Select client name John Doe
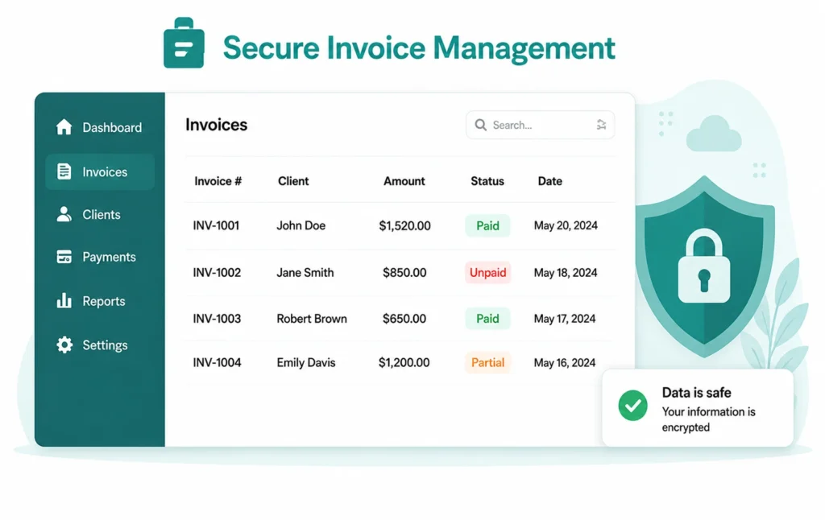Screen dimensions: 825x520 tap(301, 225)
